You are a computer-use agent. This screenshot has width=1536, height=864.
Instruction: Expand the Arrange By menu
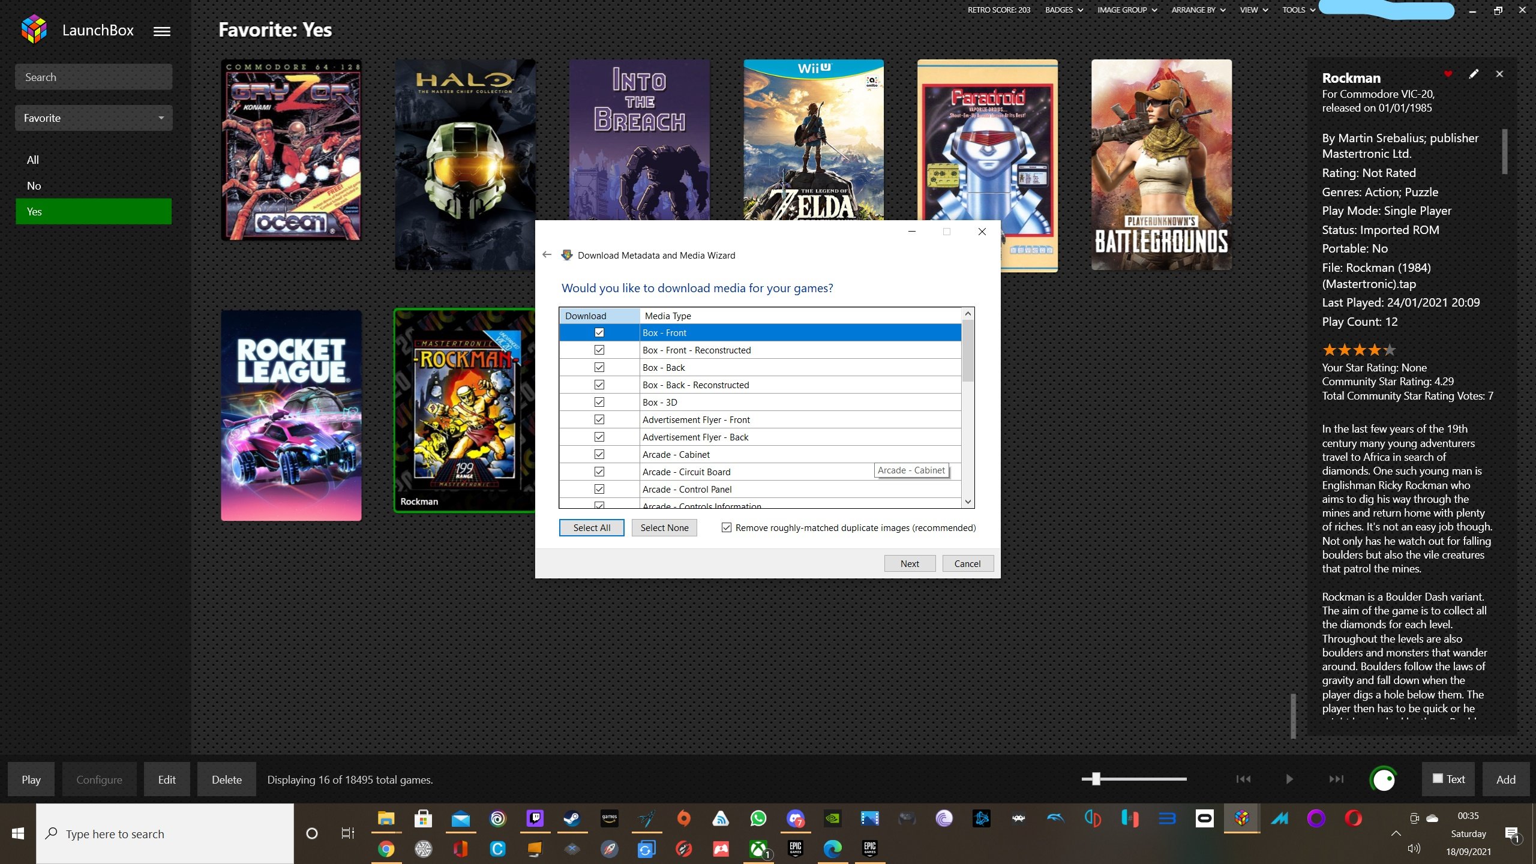pyautogui.click(x=1198, y=10)
